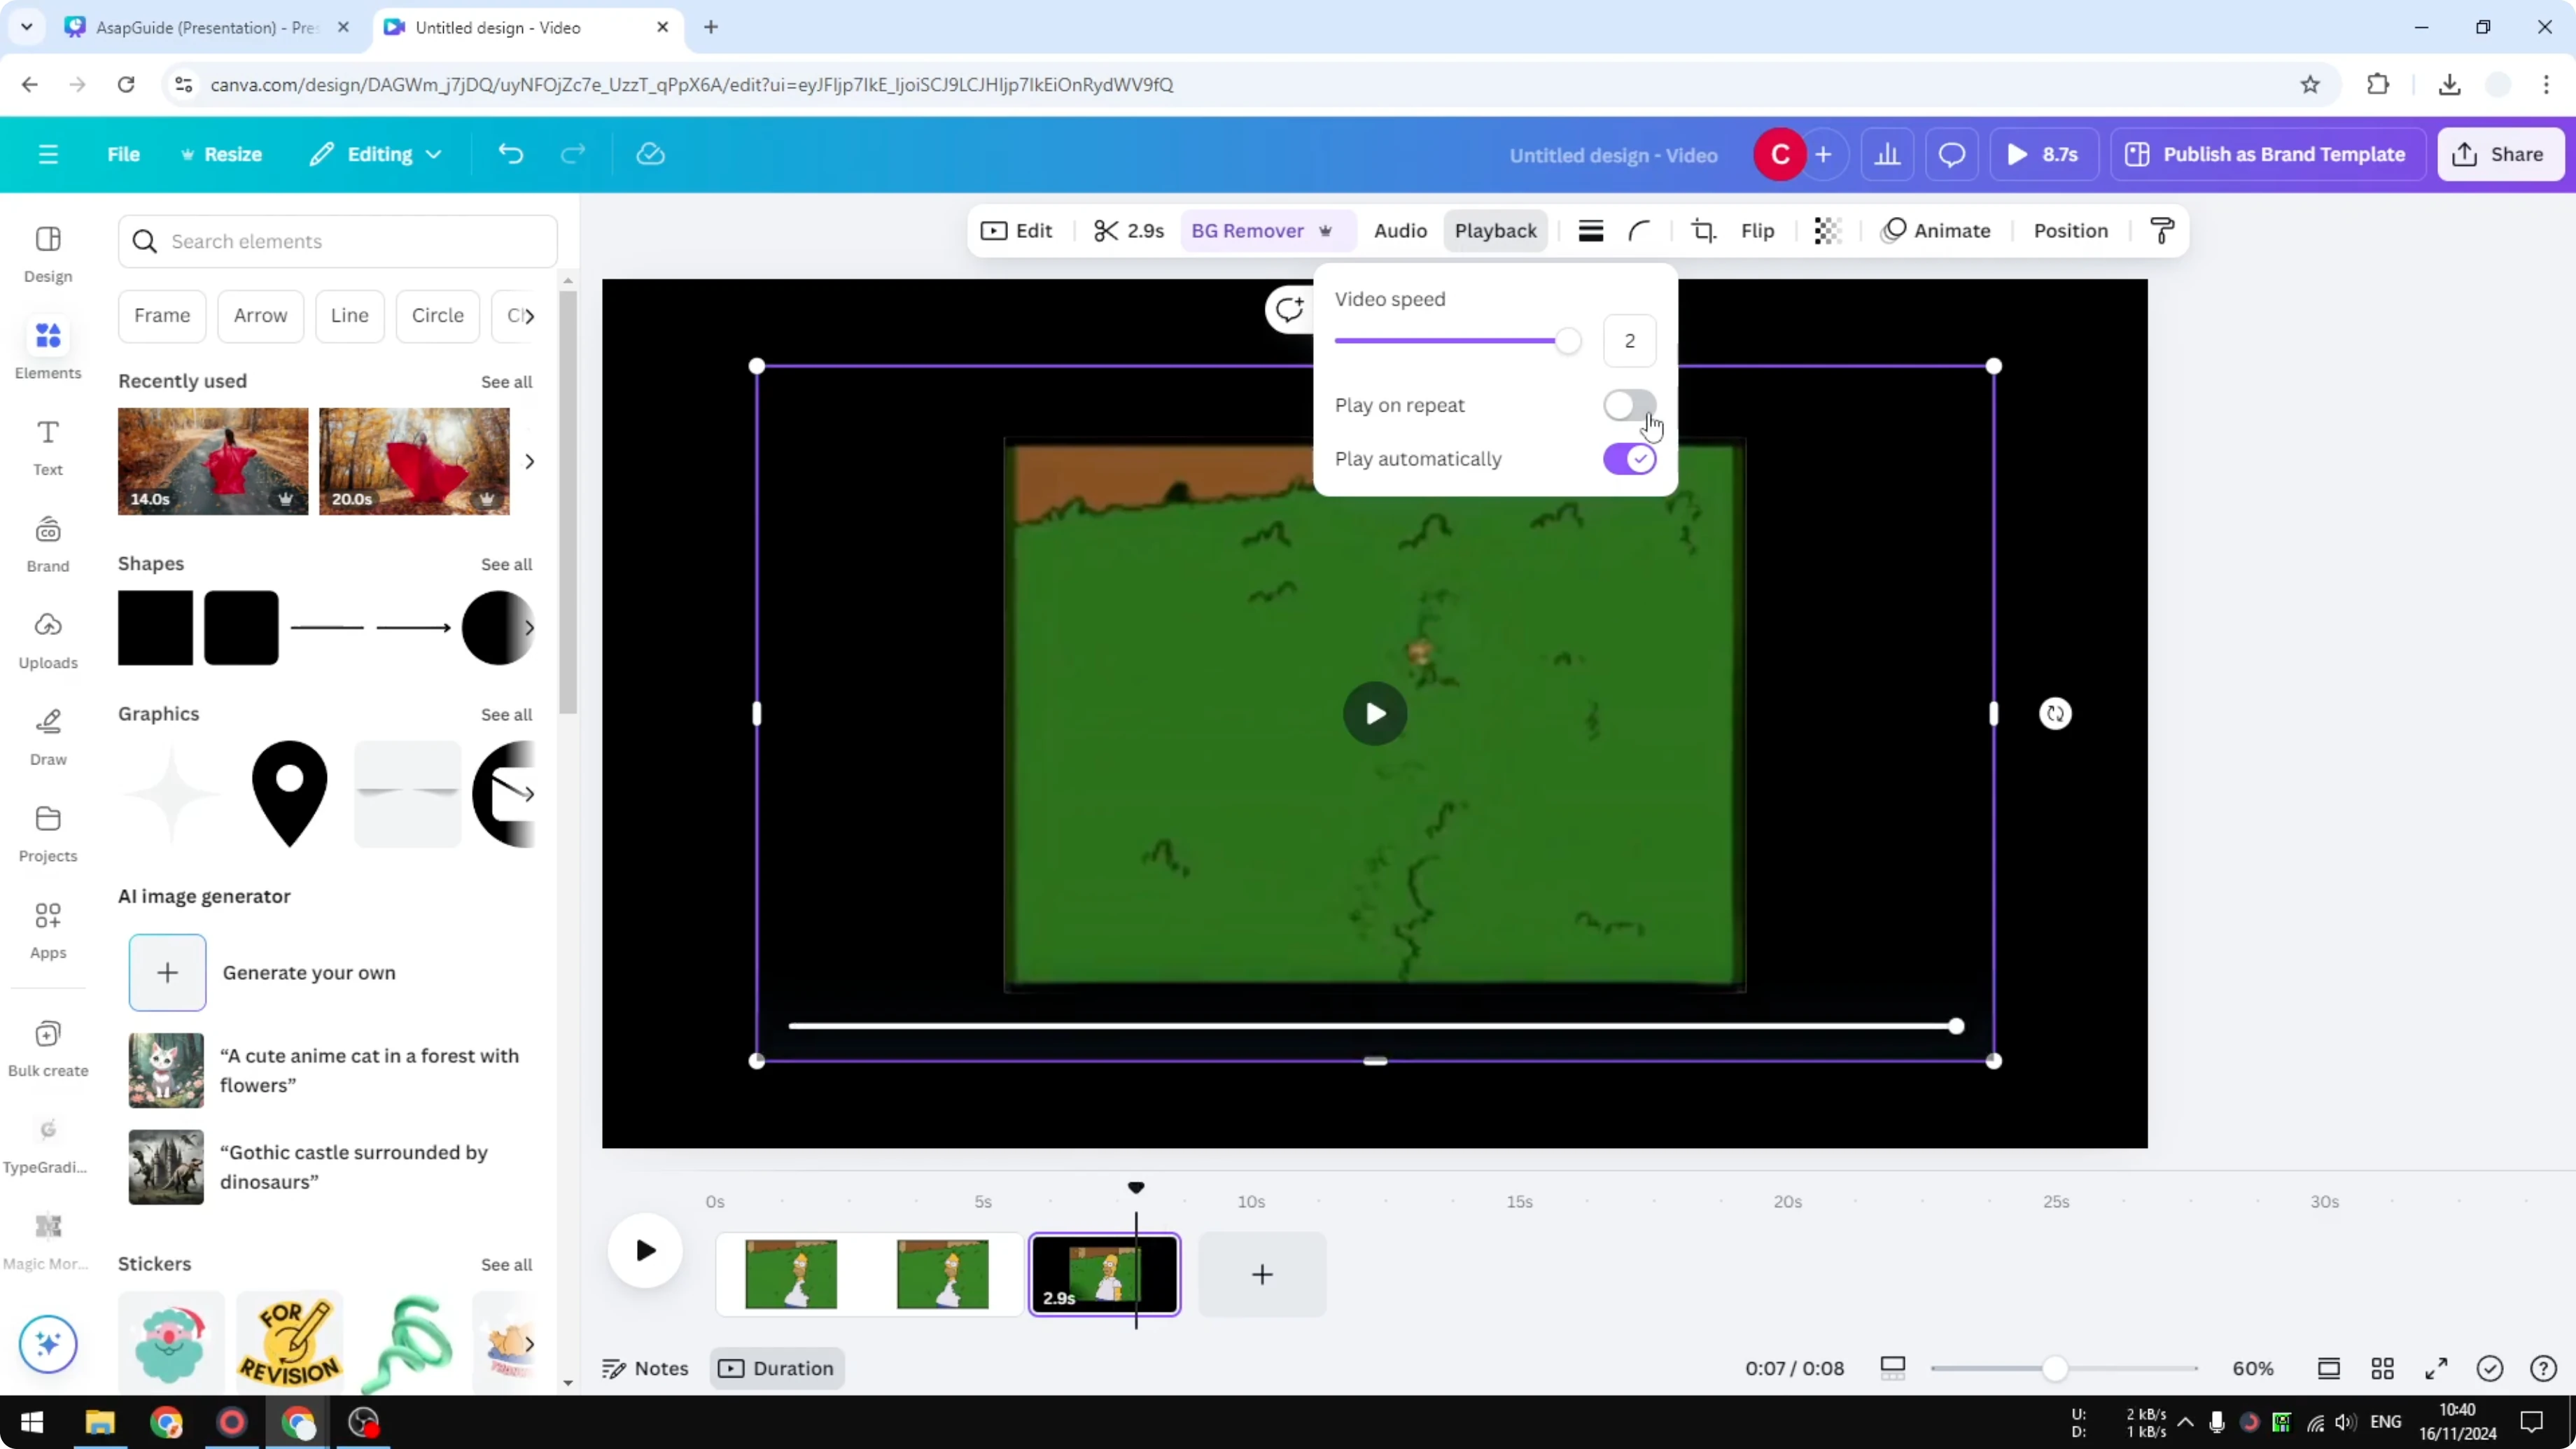Open the analytics bar chart icon

[x=1887, y=155]
